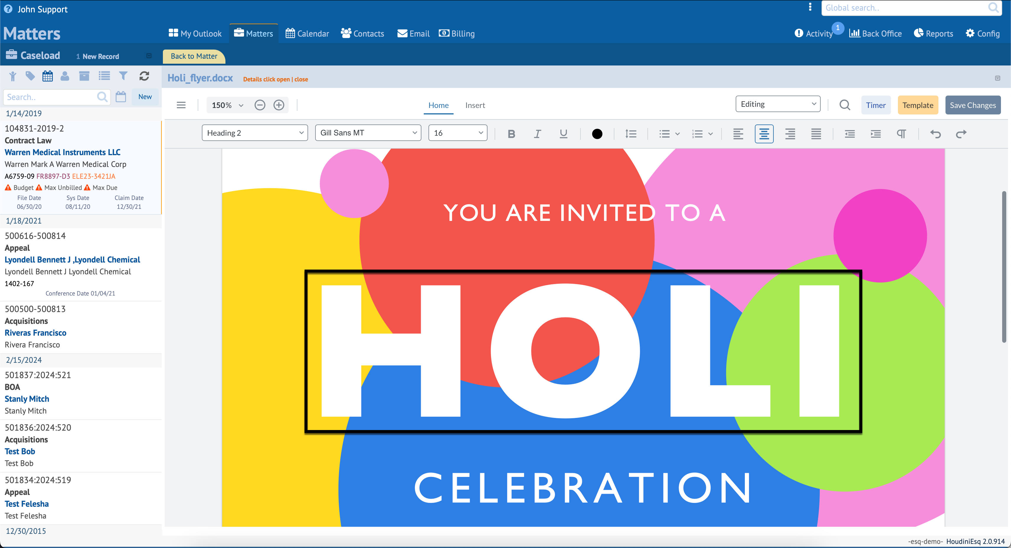Open the Heading 2 style dropdown
The image size is (1011, 548).
click(255, 133)
